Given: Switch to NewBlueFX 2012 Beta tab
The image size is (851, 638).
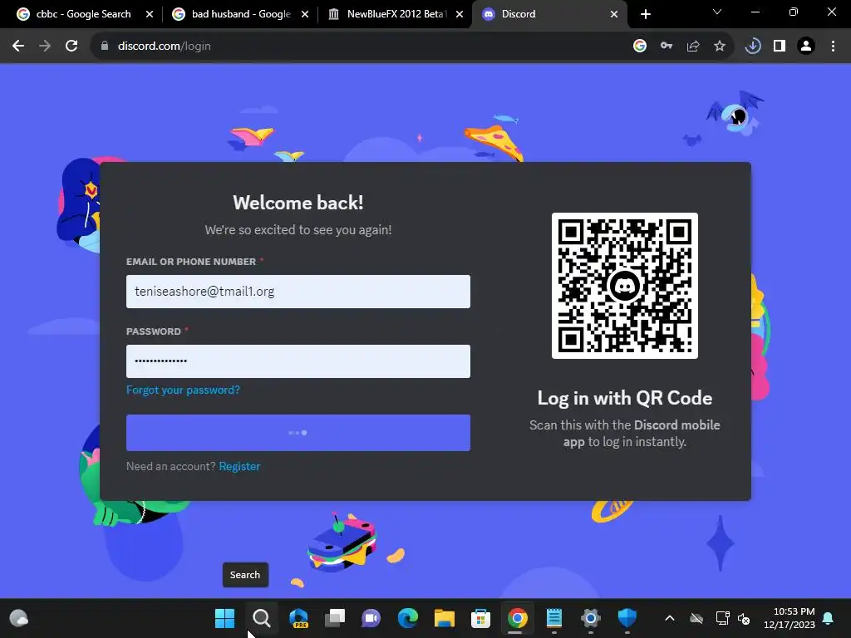Looking at the screenshot, I should [x=396, y=14].
